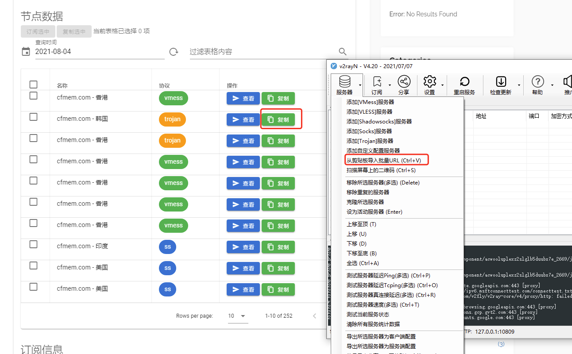Click 查看 button on first cfmem.com 香港 row
572x354 pixels.
click(x=243, y=98)
